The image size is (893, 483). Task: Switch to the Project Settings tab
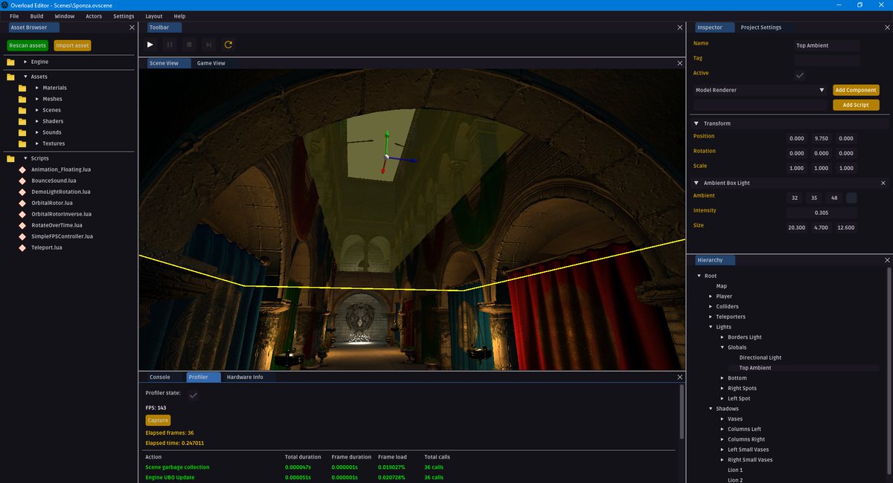761,27
